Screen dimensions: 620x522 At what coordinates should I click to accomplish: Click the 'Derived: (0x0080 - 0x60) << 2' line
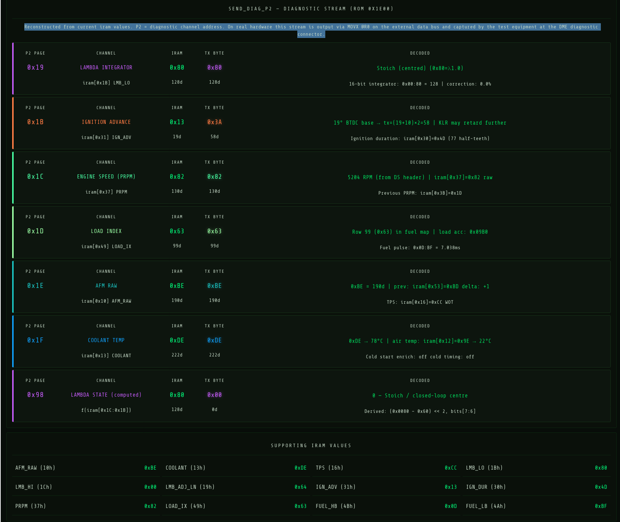(x=420, y=411)
